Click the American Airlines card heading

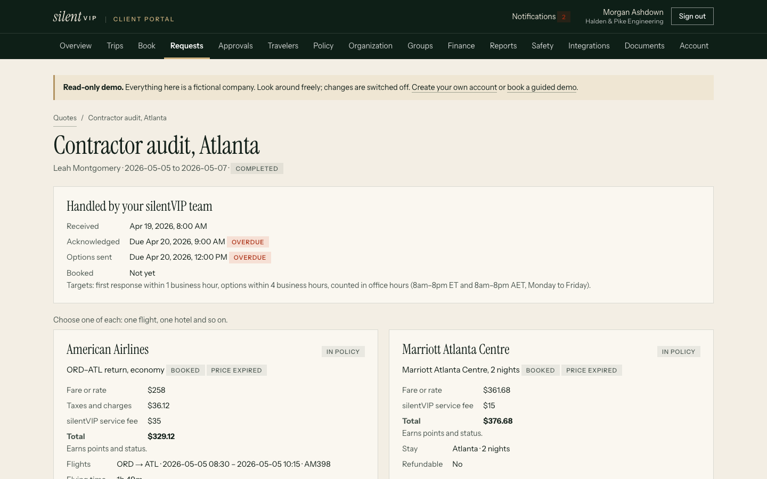click(x=108, y=350)
